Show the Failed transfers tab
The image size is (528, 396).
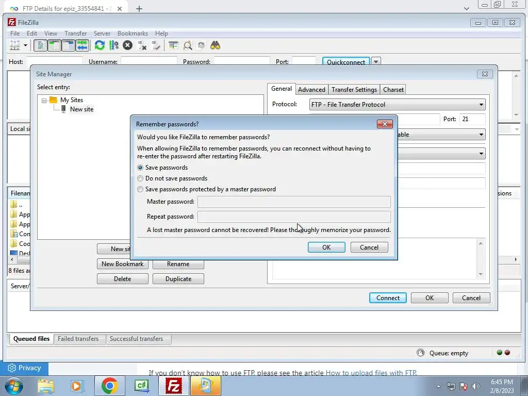pos(78,339)
